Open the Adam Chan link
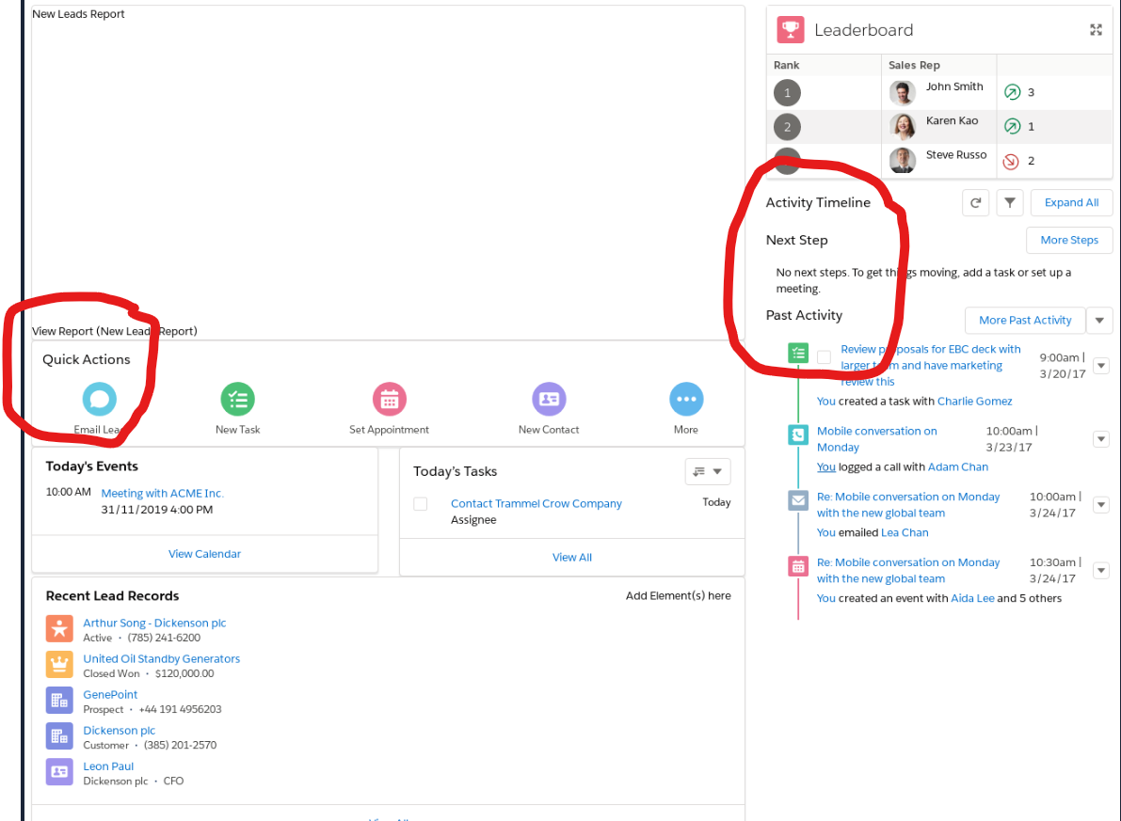Image resolution: width=1121 pixels, height=821 pixels. (958, 466)
